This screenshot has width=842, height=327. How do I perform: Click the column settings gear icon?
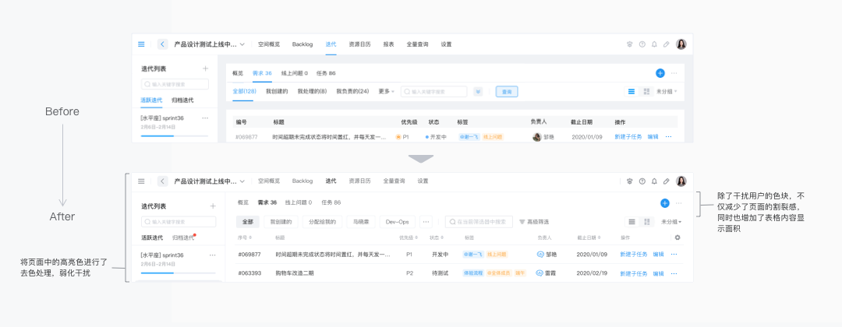pyautogui.click(x=677, y=237)
